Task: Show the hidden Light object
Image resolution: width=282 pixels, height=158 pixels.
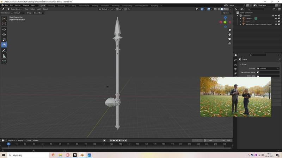Action: [276, 21]
